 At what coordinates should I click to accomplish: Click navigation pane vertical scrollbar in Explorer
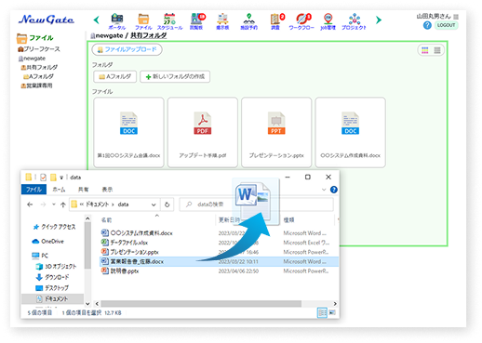87,244
